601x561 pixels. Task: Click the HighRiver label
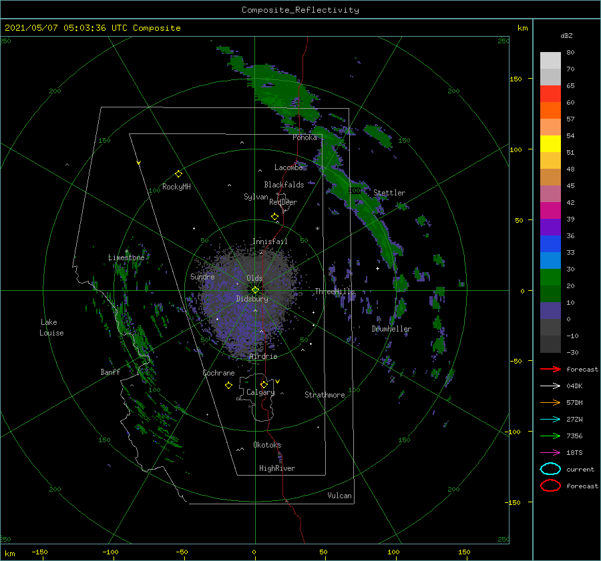coord(277,468)
